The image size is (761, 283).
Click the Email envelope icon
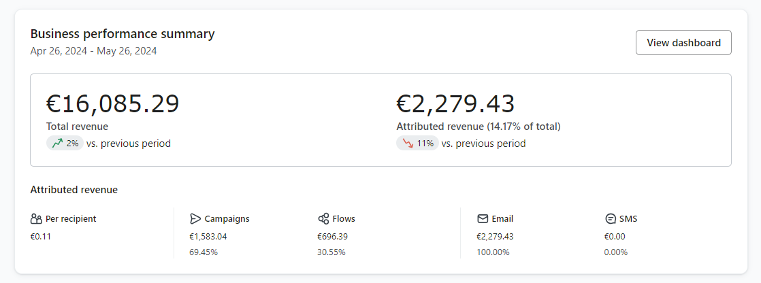pyautogui.click(x=483, y=219)
